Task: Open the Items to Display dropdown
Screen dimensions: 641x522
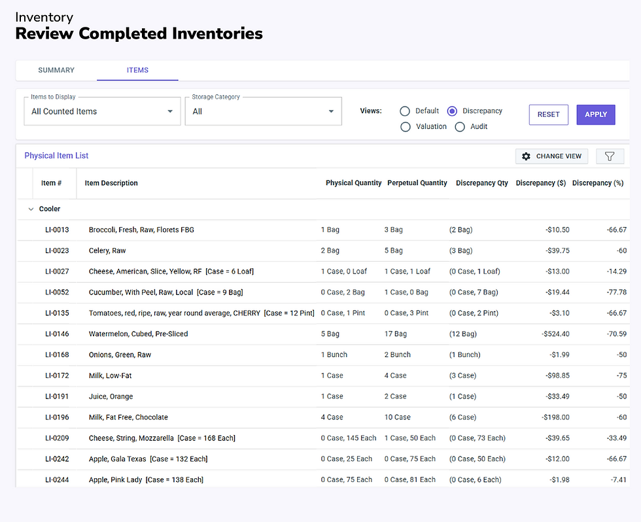Action: coord(102,111)
